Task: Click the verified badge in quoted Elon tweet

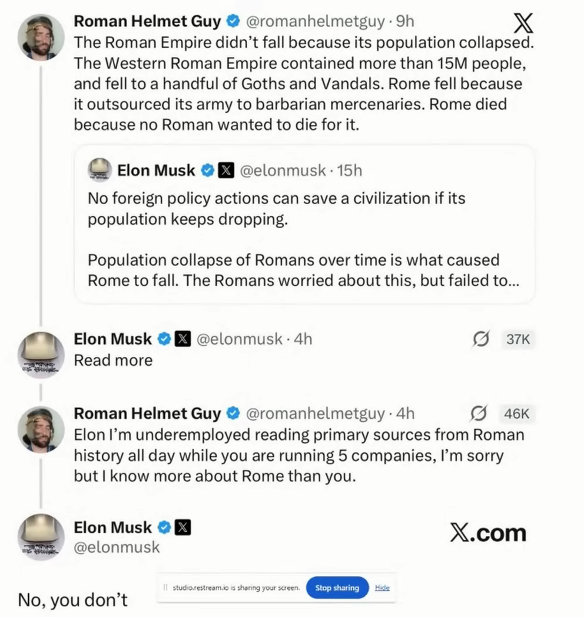Action: pos(207,171)
